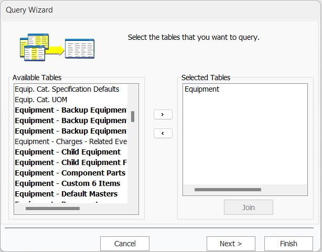The image size is (322, 252).
Task: Click the Available Tables horizontal scrollbar
Action: point(52,209)
